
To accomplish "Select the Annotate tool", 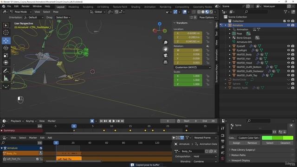I will click(x=6, y=71).
